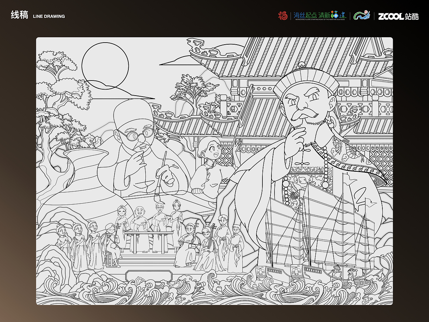Click the green Fujian wave emblem
Viewport: 429px width, 322px height.
coord(363,15)
